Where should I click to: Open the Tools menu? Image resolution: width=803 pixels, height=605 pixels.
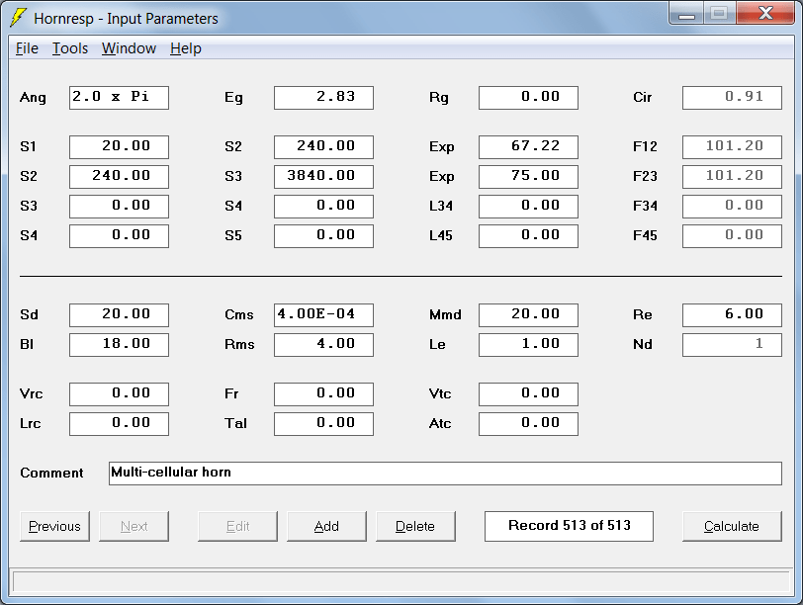70,48
